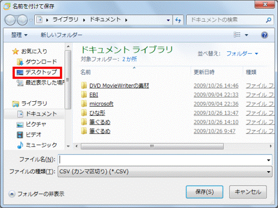Click the magnifier search icon
This screenshot has width=278, height=208.
269,20
